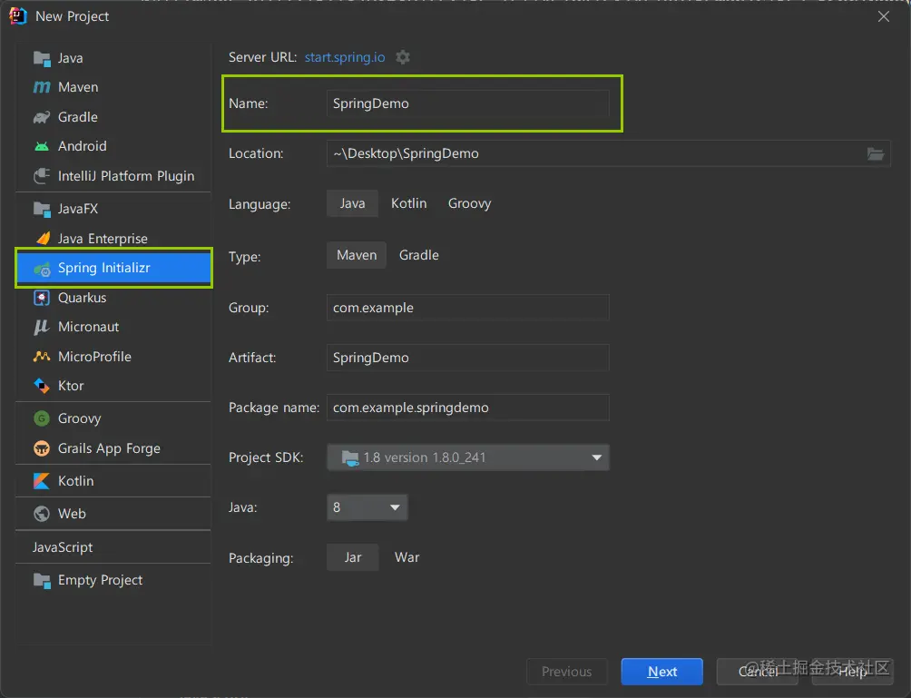This screenshot has width=911, height=698.
Task: Close the New Project dialog
Action: tap(884, 16)
